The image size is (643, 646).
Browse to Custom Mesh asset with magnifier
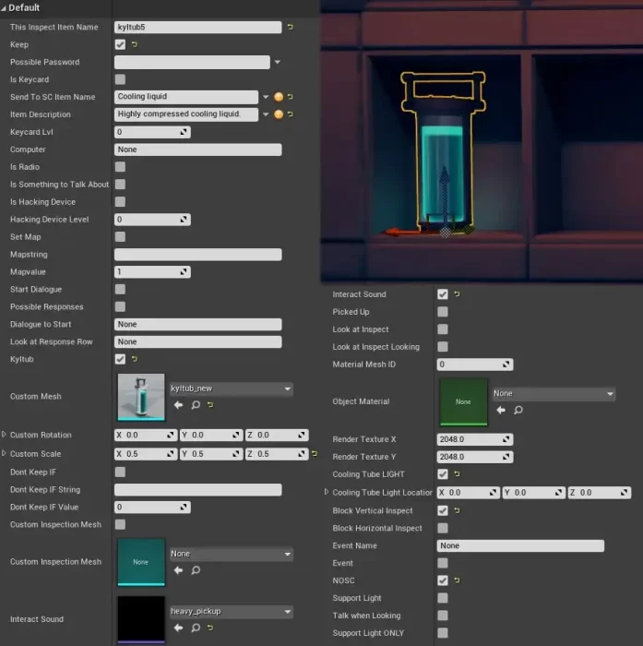pos(195,405)
